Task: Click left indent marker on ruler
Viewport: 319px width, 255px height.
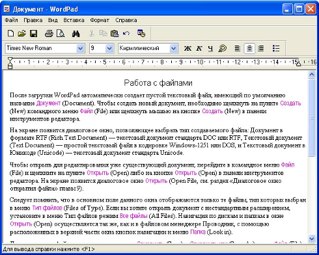Action: tap(10, 63)
